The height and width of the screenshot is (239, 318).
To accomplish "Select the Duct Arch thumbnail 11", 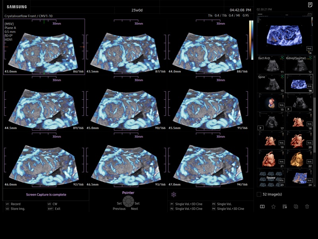I will pos(271,65).
